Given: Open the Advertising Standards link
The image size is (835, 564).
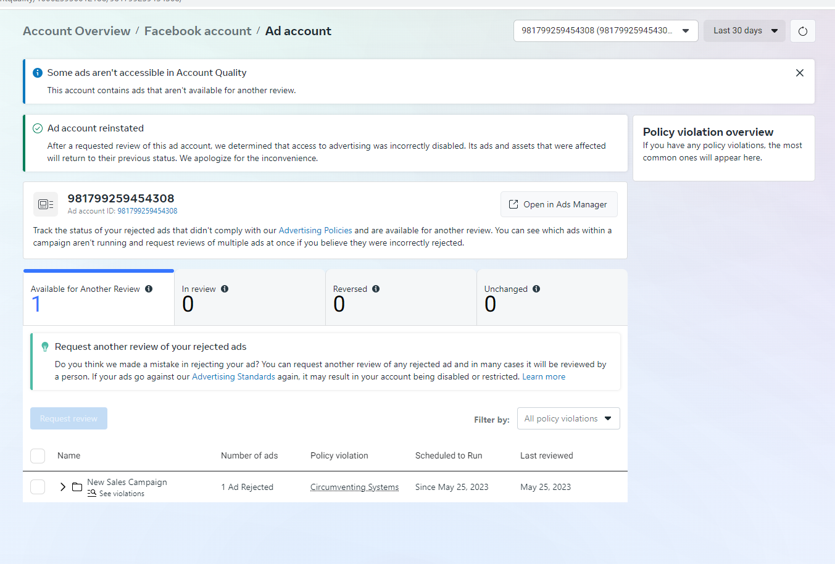Looking at the screenshot, I should [x=233, y=376].
